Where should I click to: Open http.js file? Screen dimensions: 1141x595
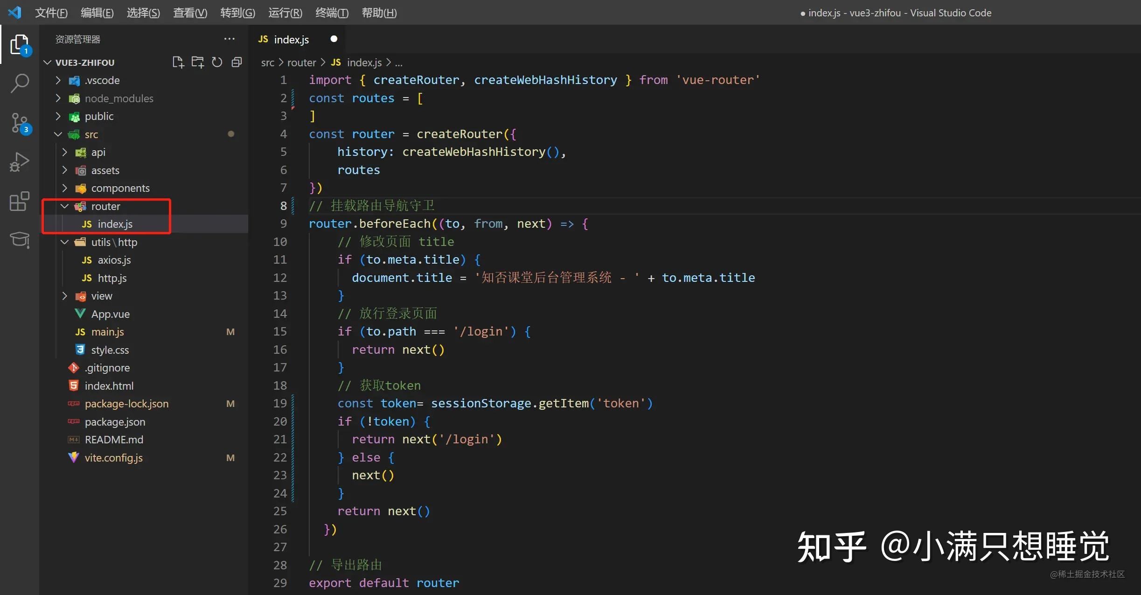145,278
